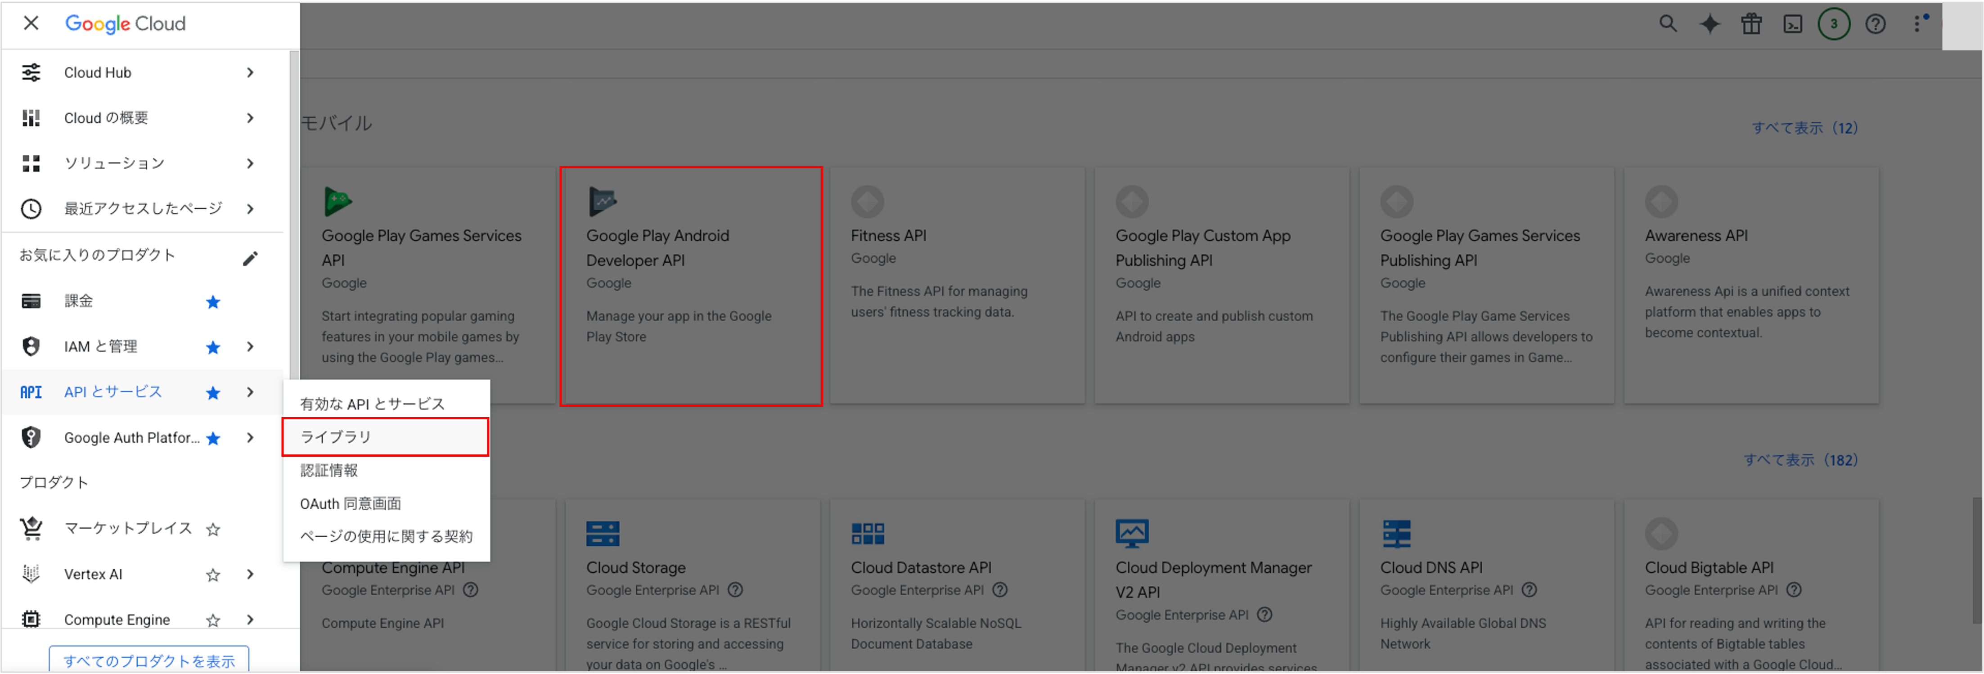Click the Cloud DNS API card icon
This screenshot has height=674, width=1984.
1396,534
